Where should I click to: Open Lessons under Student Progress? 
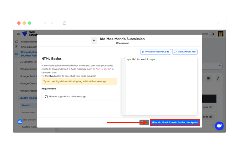pyautogui.click(x=26, y=105)
